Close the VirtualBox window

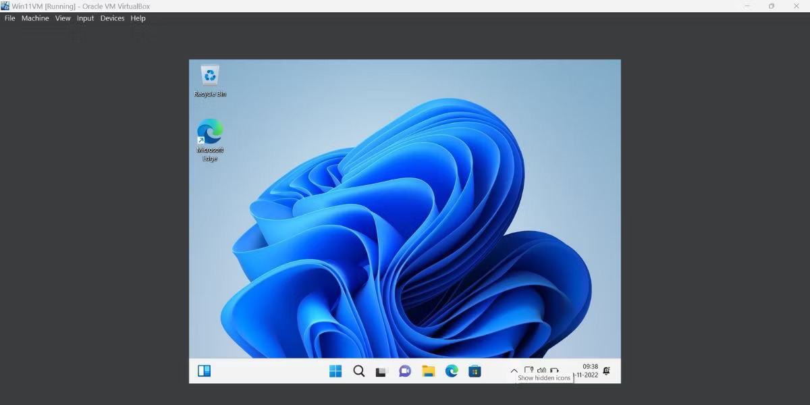(x=797, y=6)
